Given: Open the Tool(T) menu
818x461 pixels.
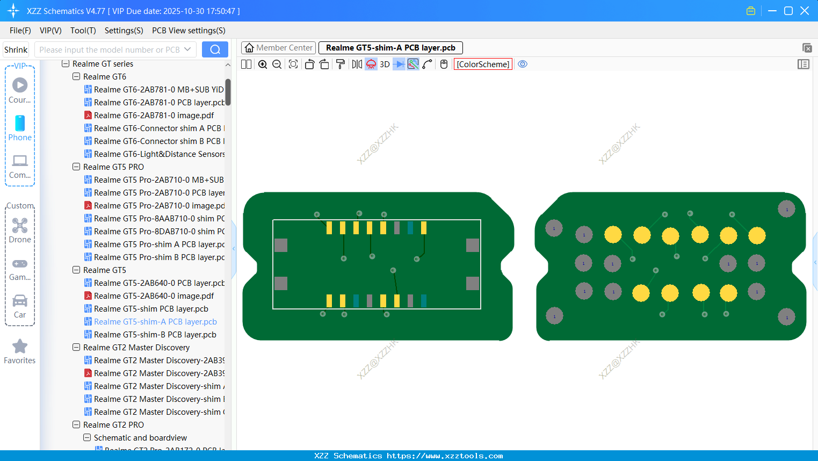Looking at the screenshot, I should (x=83, y=31).
